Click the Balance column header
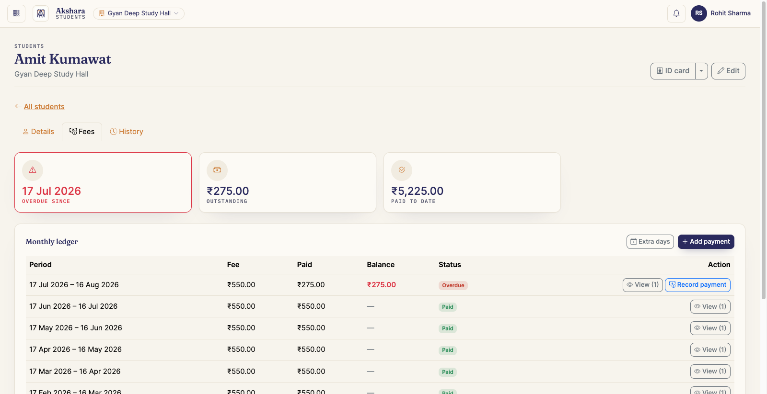Image resolution: width=767 pixels, height=394 pixels. (x=381, y=265)
